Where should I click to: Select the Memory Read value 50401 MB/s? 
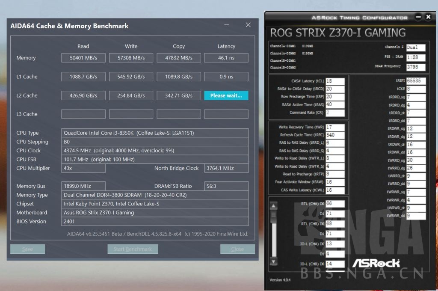pyautogui.click(x=83, y=58)
